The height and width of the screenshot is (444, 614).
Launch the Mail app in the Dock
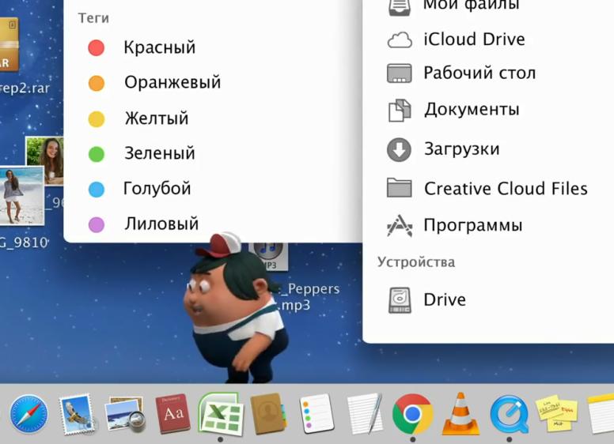[x=77, y=414]
